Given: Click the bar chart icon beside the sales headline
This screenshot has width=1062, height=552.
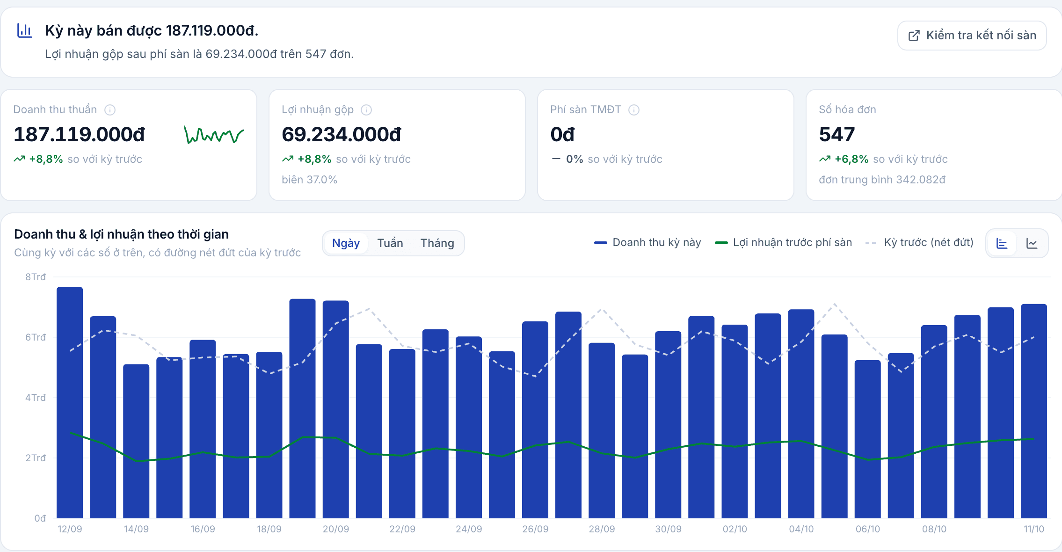Looking at the screenshot, I should 24,31.
